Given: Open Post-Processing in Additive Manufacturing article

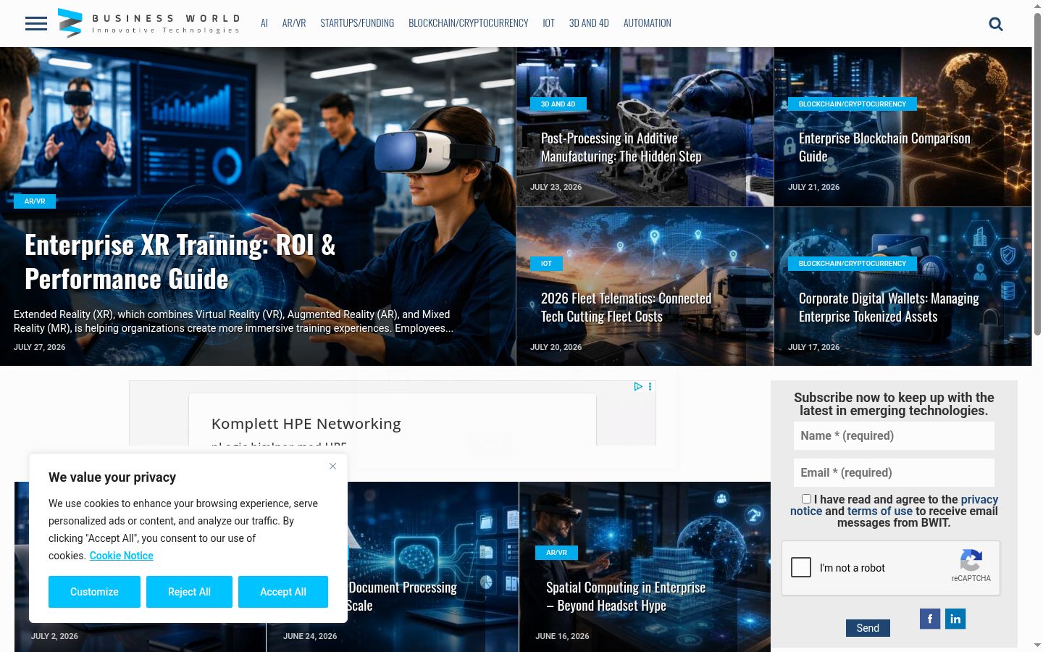Looking at the screenshot, I should tap(621, 147).
